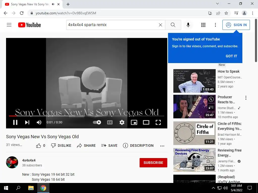Open the Windows Start menu
Viewport: 258px width, 193px height.
6,188
